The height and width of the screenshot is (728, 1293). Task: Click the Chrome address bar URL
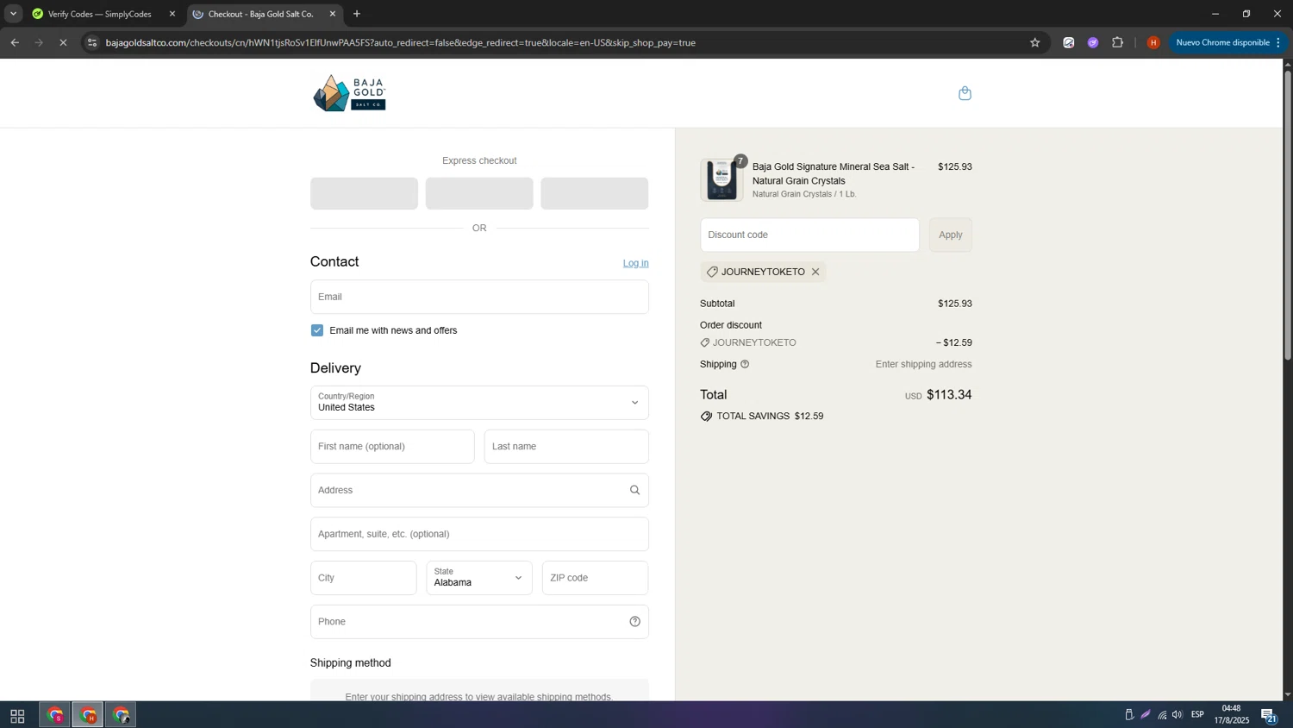coord(401,42)
